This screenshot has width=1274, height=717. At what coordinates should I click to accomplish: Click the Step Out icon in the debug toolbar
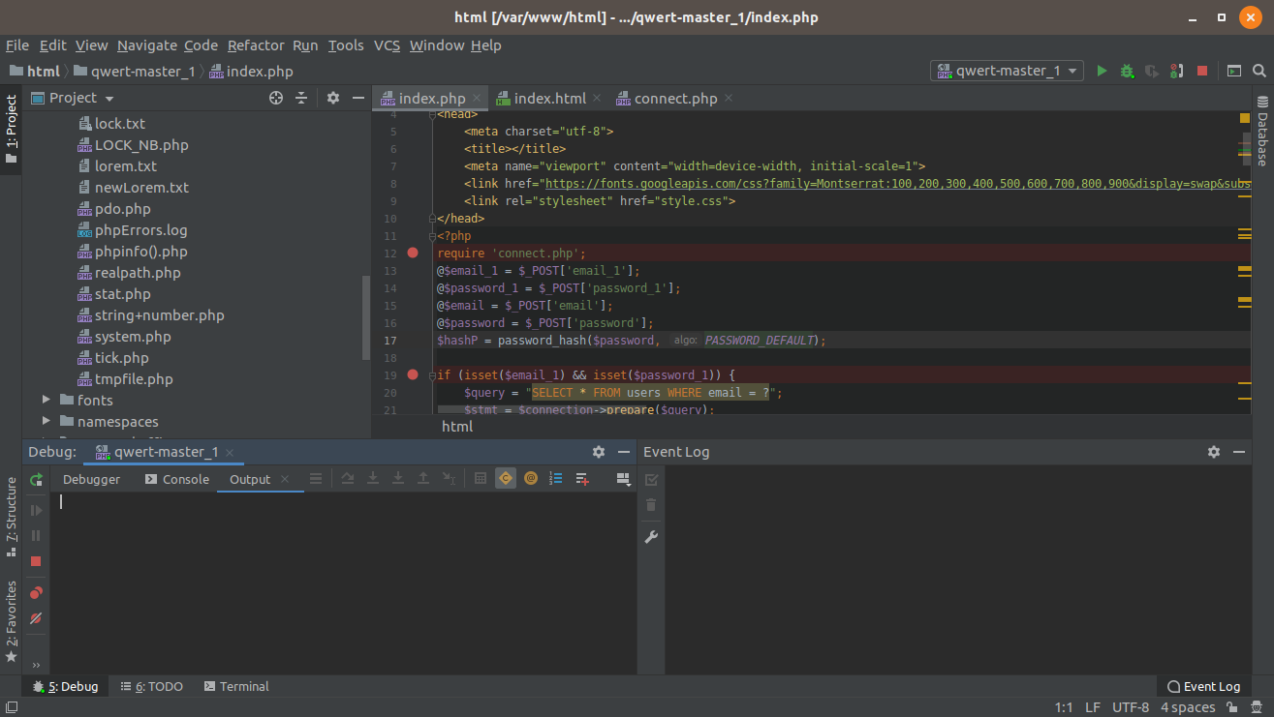point(422,478)
